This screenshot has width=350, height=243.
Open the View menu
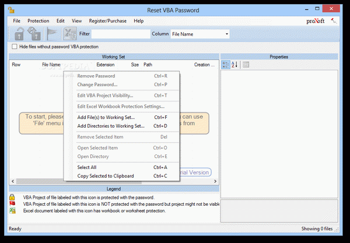click(77, 21)
